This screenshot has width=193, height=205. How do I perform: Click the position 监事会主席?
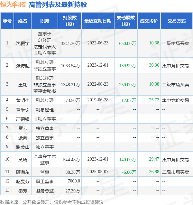coord(45,156)
